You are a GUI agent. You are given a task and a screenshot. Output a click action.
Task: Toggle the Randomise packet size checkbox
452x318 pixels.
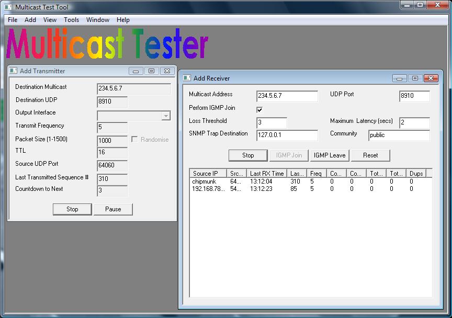134,139
